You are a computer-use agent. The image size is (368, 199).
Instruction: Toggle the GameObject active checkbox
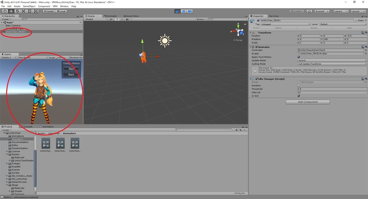(258, 21)
